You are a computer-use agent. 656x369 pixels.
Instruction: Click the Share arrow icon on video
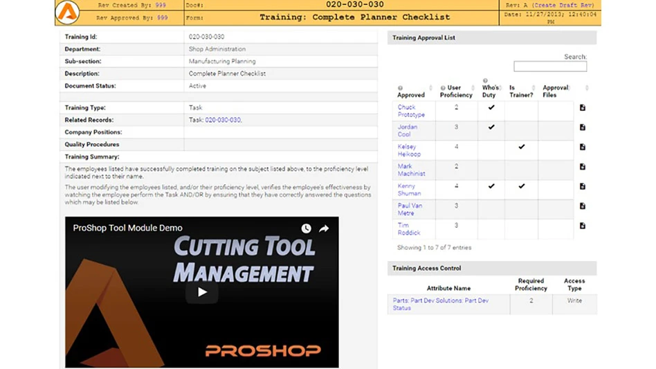tap(324, 228)
